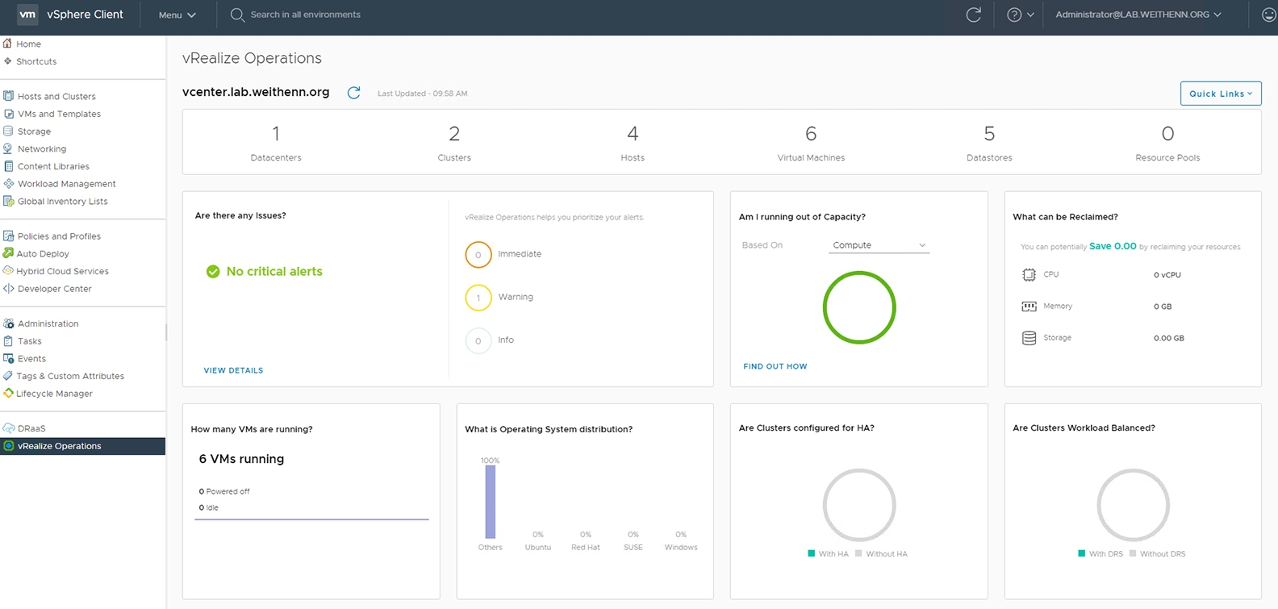Image resolution: width=1278 pixels, height=609 pixels.
Task: Refresh using the top bar reload icon
Action: point(974,15)
